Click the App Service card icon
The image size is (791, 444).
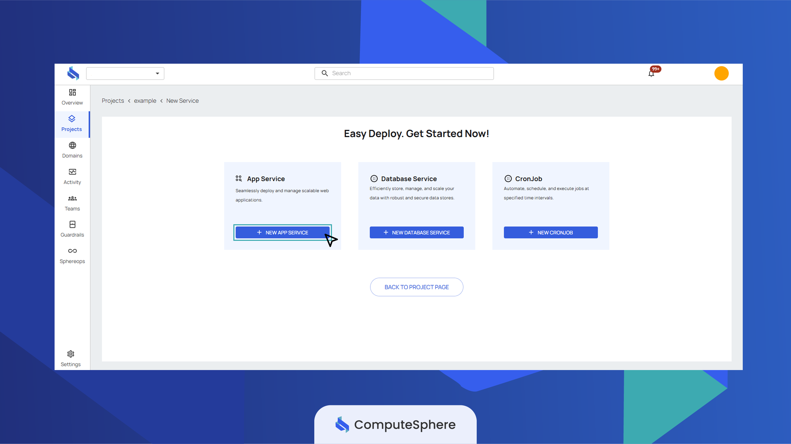(x=239, y=178)
